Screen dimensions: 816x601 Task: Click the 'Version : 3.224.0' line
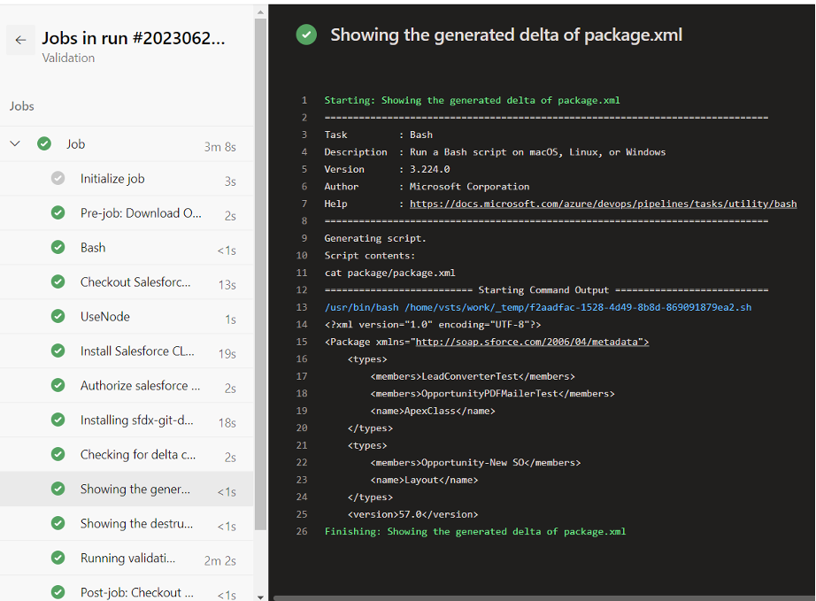click(x=387, y=169)
